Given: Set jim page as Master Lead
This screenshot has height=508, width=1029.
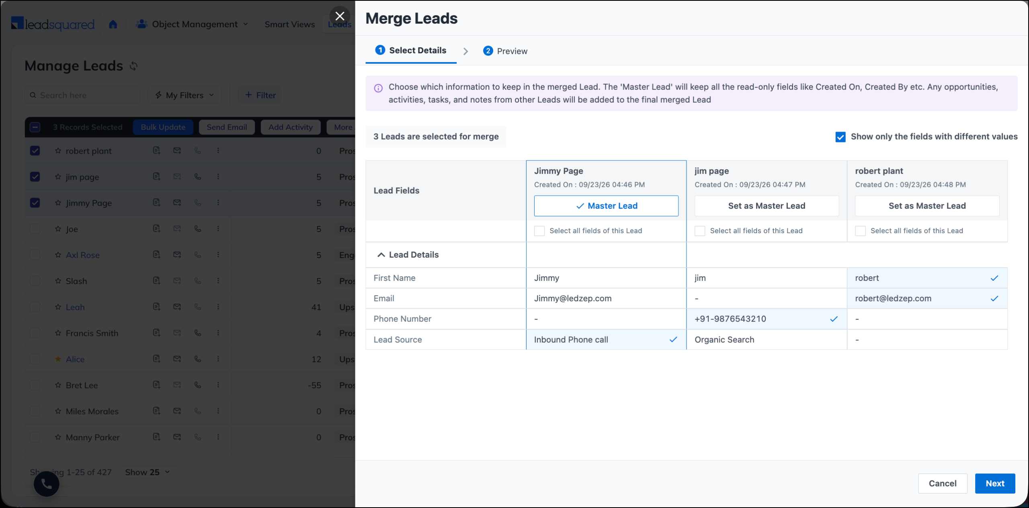Looking at the screenshot, I should (x=767, y=206).
